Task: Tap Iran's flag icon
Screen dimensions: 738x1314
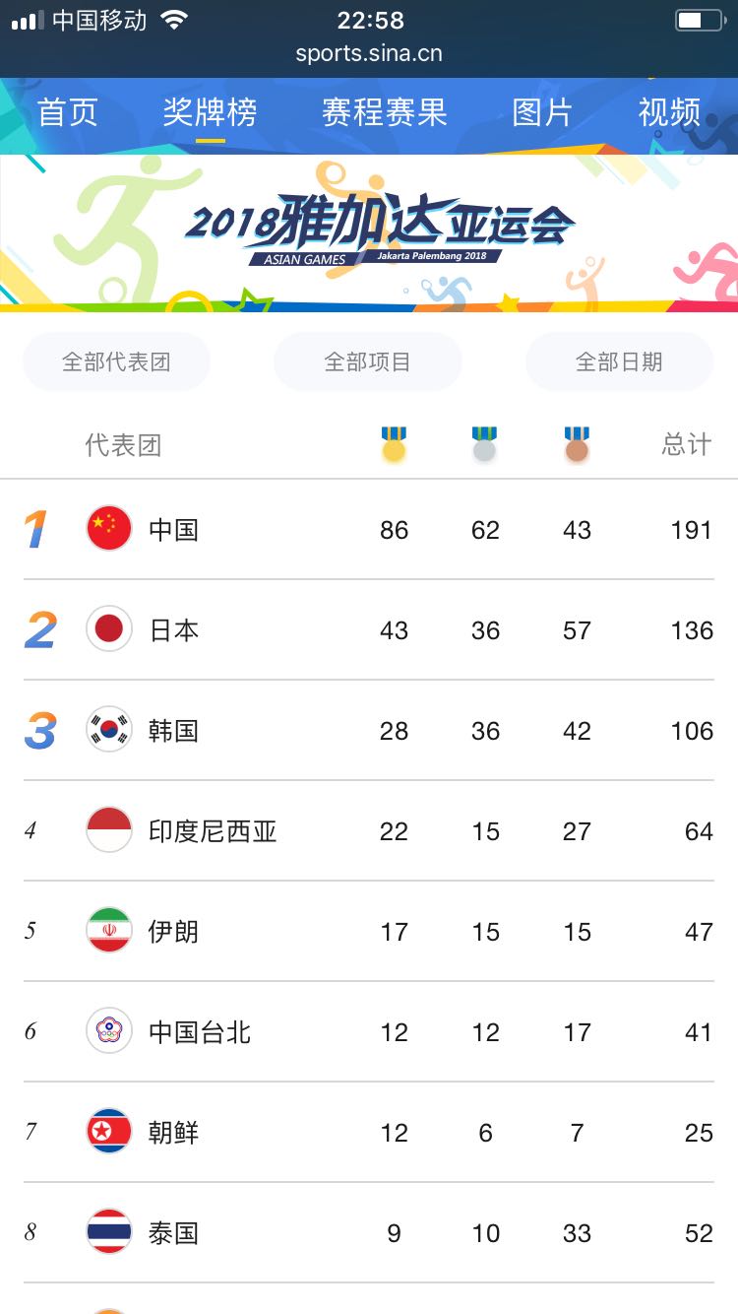Action: point(108,931)
